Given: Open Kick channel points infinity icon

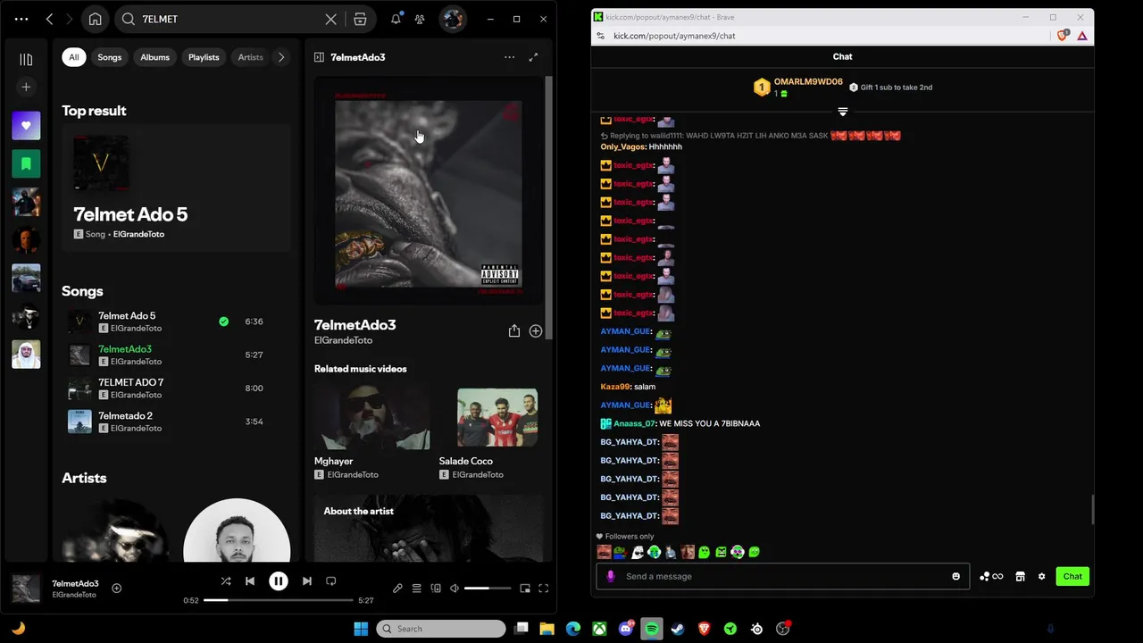Looking at the screenshot, I should click(991, 576).
